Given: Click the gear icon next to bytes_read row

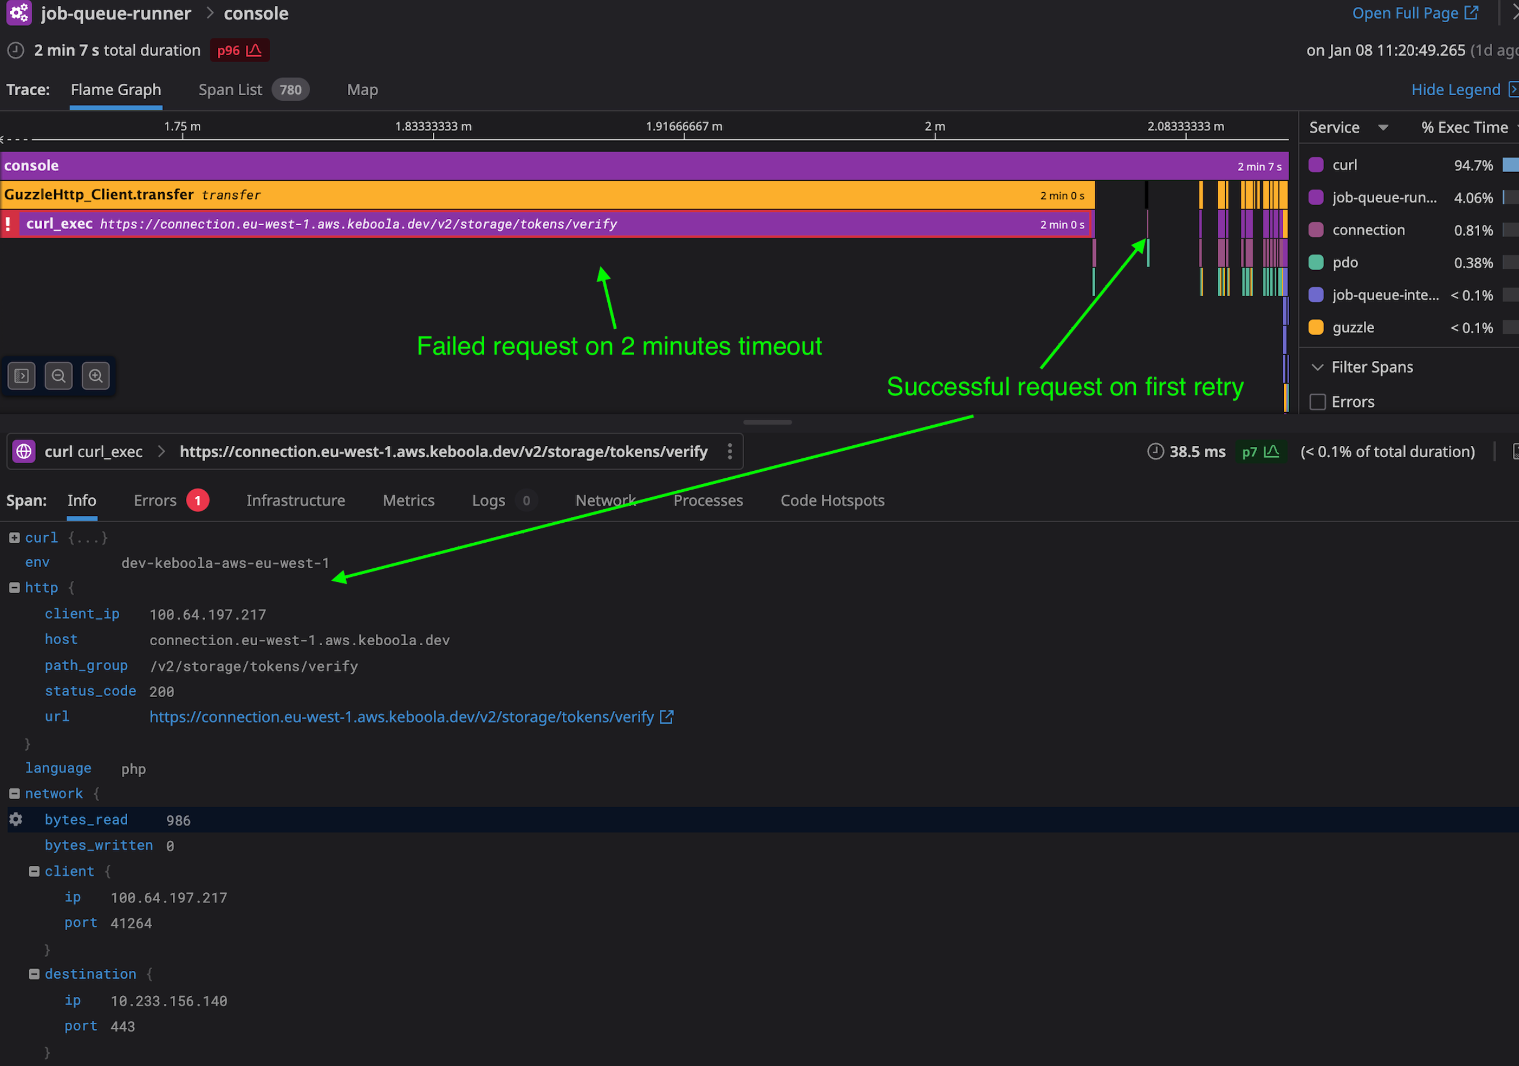Looking at the screenshot, I should 15,819.
